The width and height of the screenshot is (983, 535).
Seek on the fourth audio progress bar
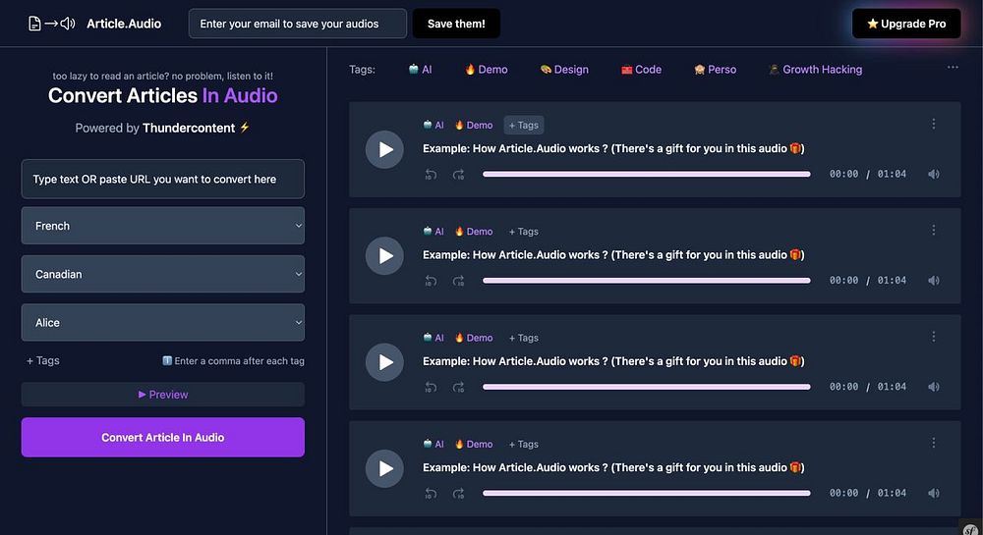[647, 493]
